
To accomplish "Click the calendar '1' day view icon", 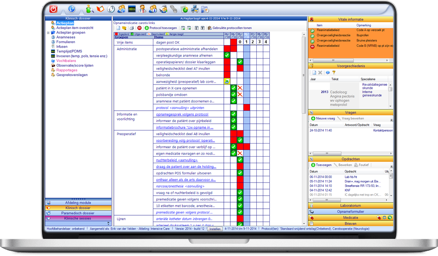I will click(x=196, y=28).
